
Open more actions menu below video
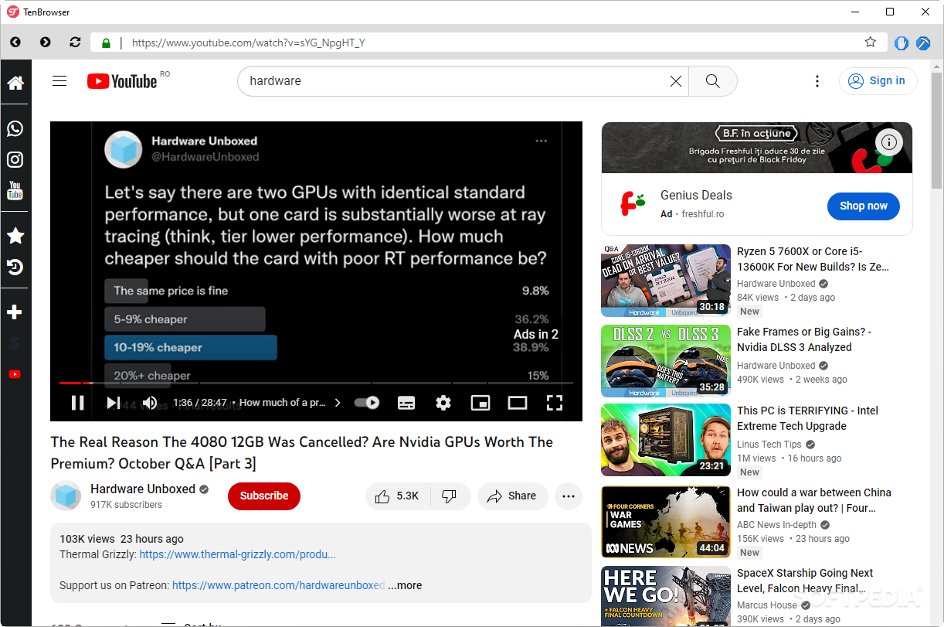coord(569,496)
